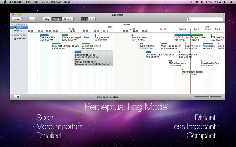Open the View menu
The height and width of the screenshot is (147, 236).
pos(45,2)
